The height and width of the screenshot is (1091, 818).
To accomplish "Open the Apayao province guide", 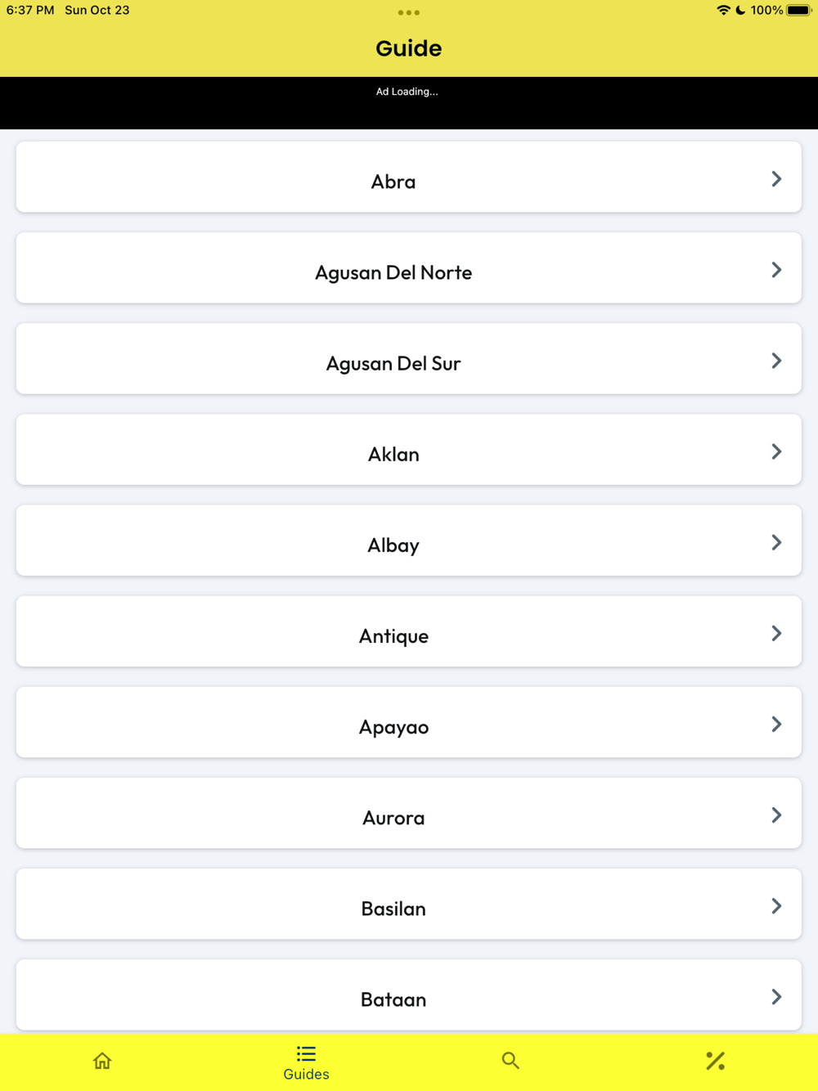I will click(409, 722).
